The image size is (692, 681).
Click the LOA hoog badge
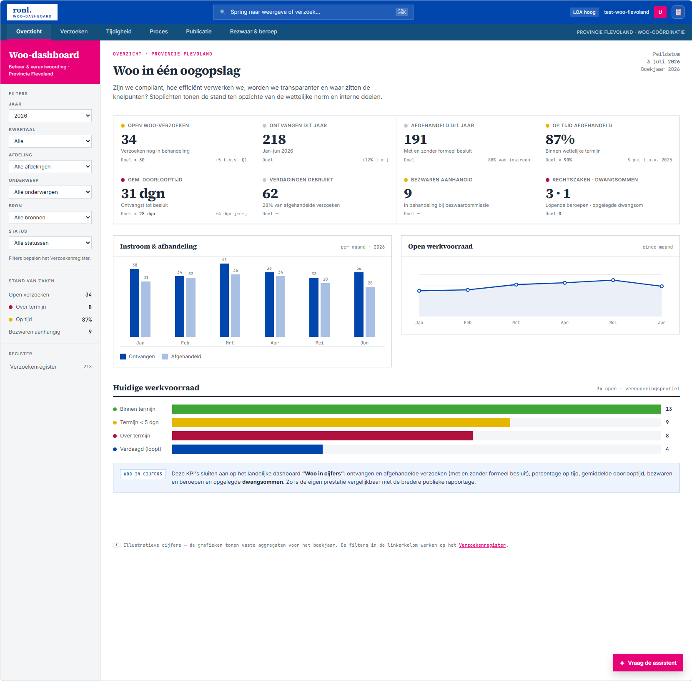584,12
